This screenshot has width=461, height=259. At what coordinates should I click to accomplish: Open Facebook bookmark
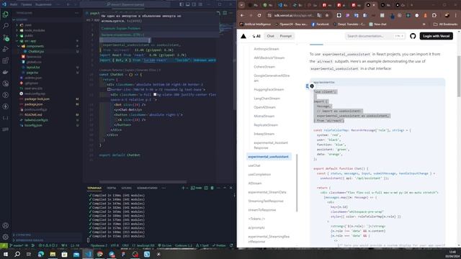[320, 24]
